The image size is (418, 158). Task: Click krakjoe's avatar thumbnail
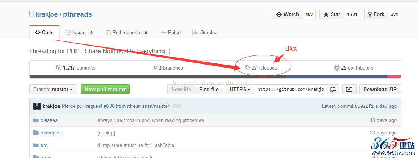point(37,106)
